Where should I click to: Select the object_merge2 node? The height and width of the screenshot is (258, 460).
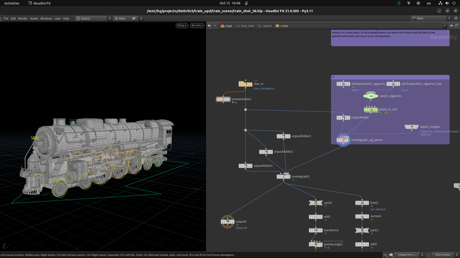[411, 127]
